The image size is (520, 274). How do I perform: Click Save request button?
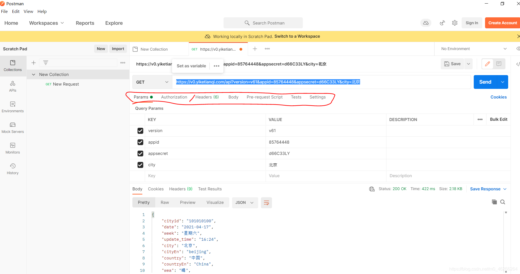[x=453, y=64]
